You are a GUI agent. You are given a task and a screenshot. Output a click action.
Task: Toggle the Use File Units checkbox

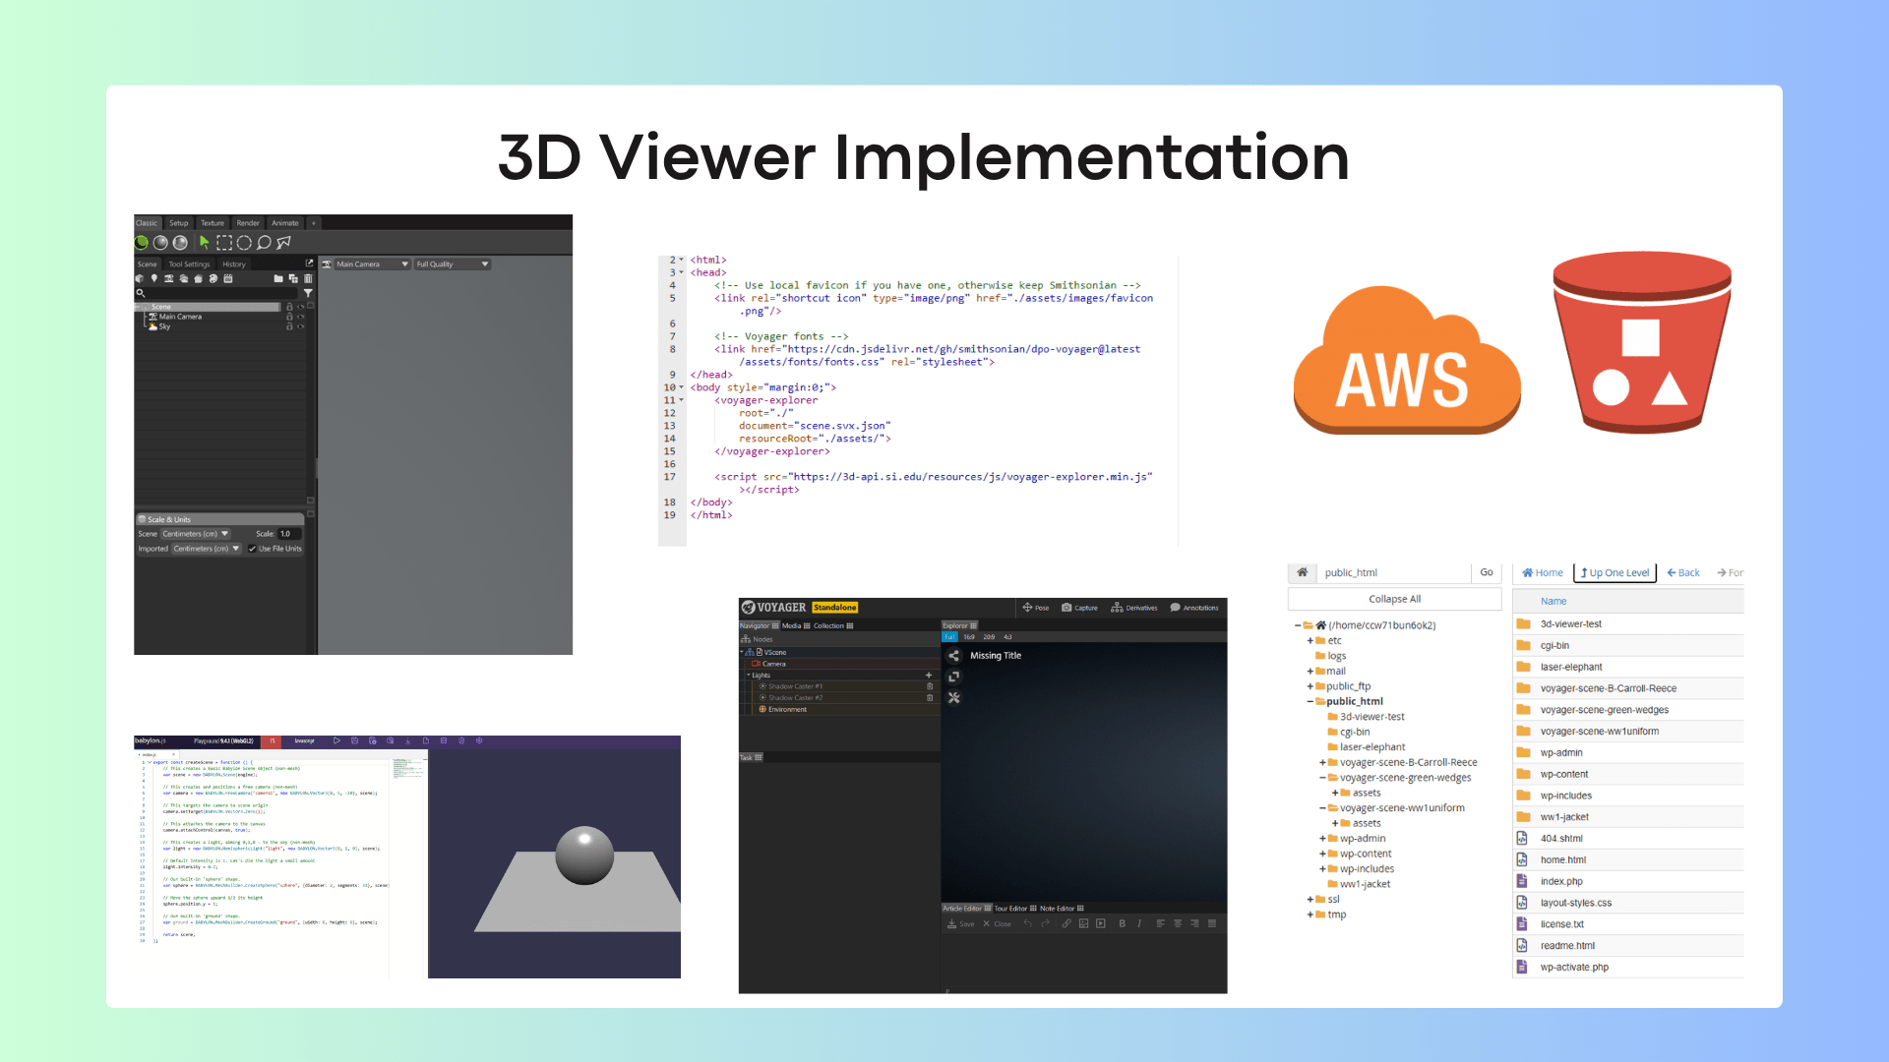click(x=252, y=549)
